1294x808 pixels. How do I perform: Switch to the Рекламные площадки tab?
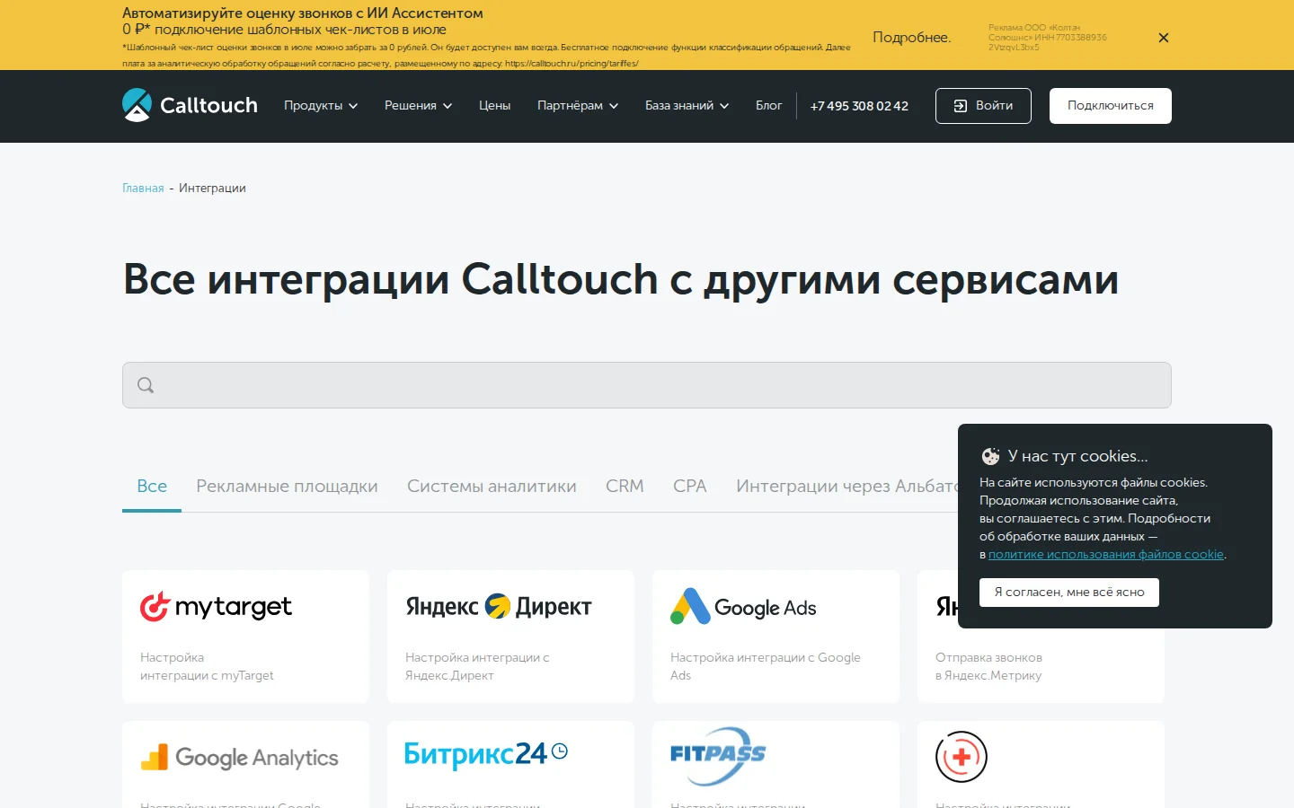[x=287, y=487]
